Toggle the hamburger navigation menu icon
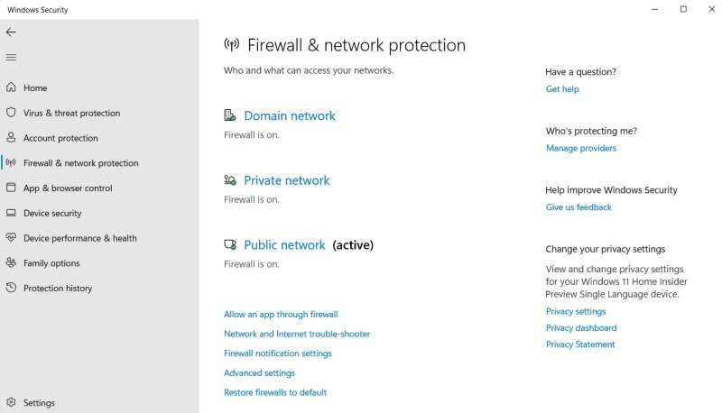This screenshot has height=413, width=722. 11,57
